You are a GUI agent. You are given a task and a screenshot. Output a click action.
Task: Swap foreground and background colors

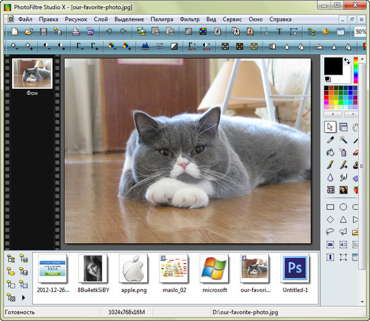point(347,60)
